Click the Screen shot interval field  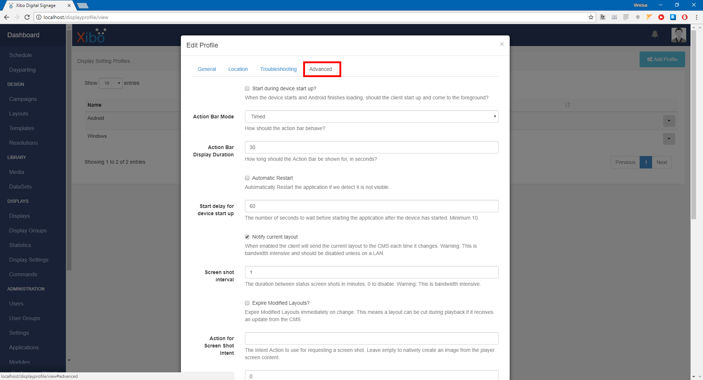click(372, 272)
